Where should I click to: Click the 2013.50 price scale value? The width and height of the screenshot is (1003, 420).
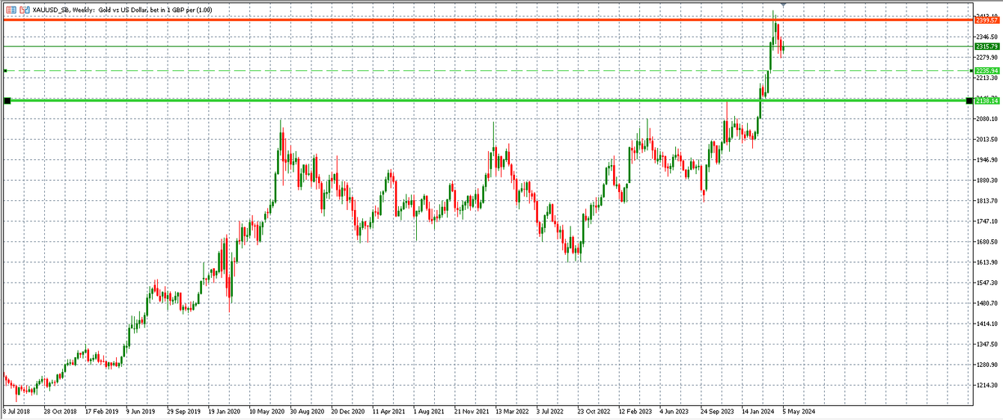point(987,139)
